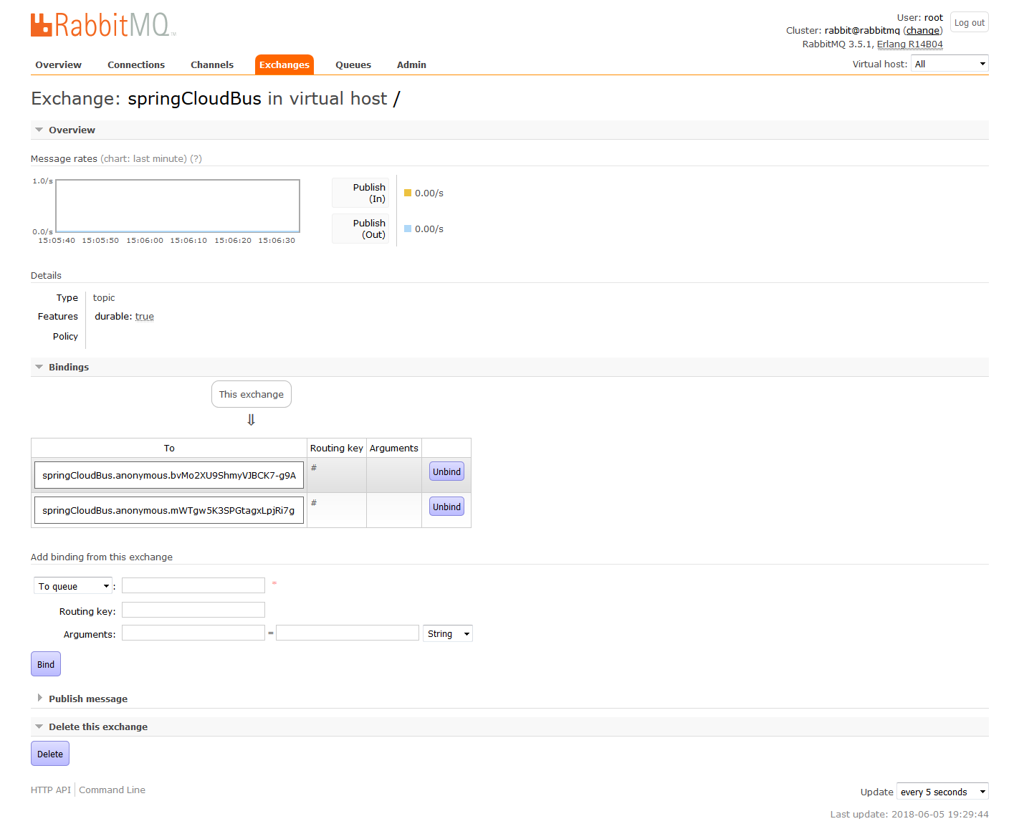The width and height of the screenshot is (1019, 839).
Task: Open the Command Line link
Action: [112, 790]
